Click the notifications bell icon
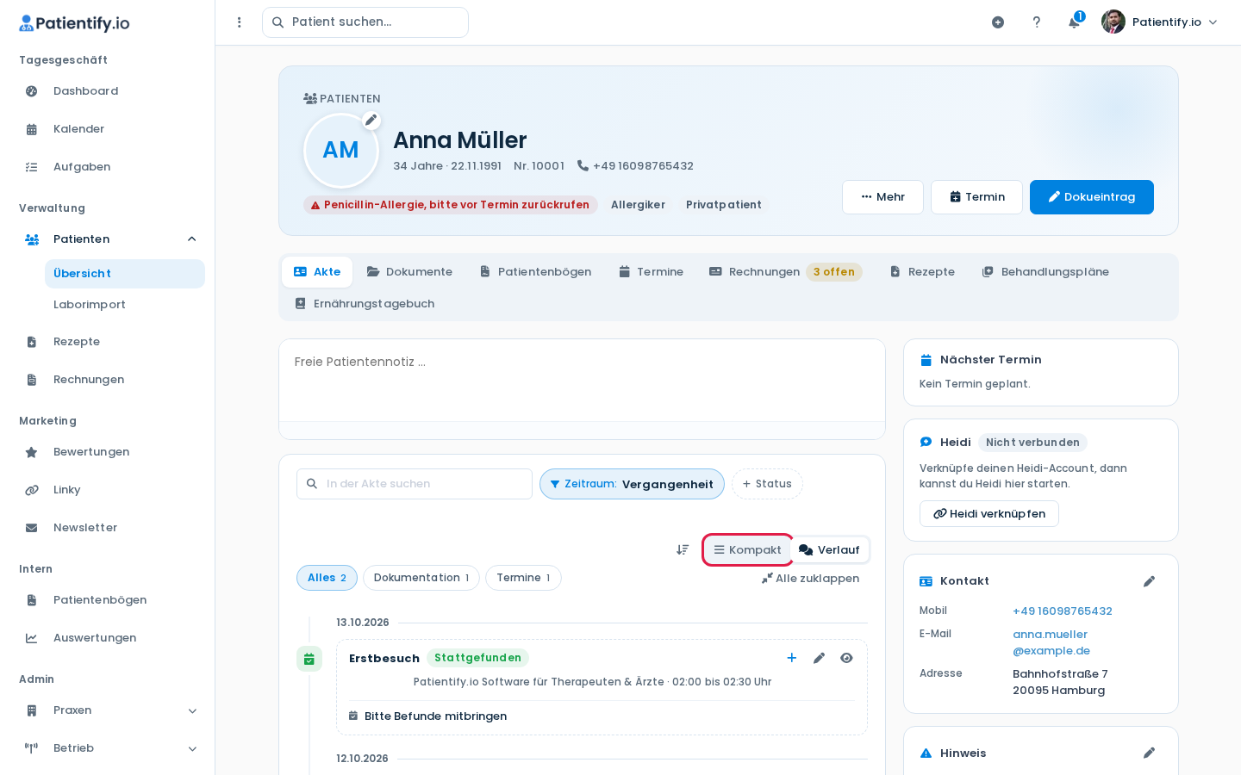The width and height of the screenshot is (1241, 775). pyautogui.click(x=1074, y=22)
